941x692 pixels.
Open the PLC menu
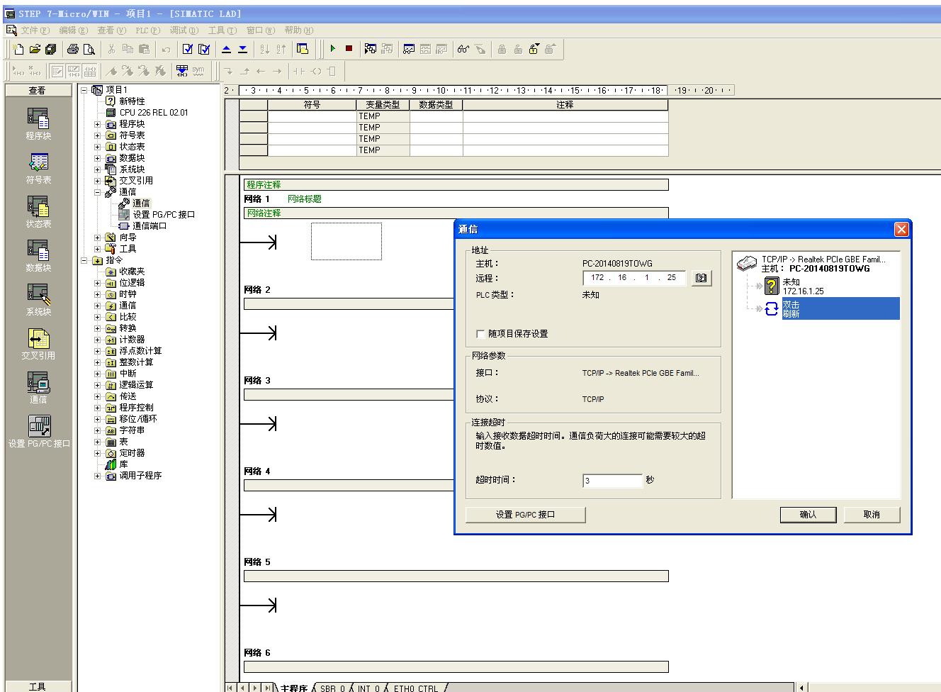147,30
